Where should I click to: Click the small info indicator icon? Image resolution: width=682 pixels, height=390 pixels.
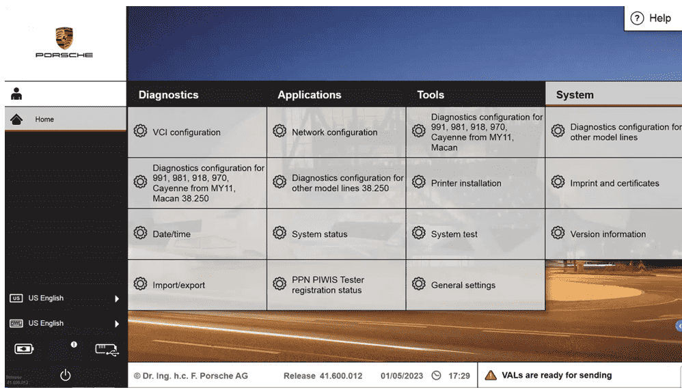(x=74, y=344)
